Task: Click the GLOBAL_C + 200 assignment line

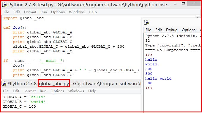Action: pyautogui.click(x=69, y=46)
